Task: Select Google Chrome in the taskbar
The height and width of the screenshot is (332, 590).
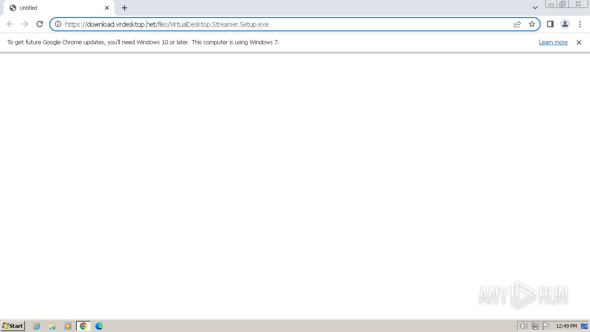Action: coord(83,326)
